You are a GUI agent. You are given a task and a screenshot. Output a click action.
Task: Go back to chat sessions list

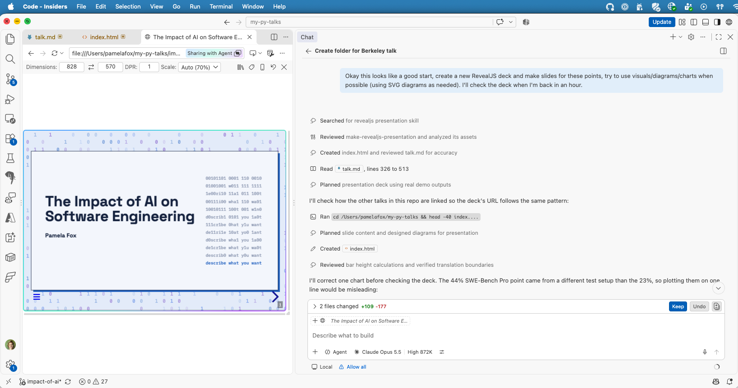(308, 51)
